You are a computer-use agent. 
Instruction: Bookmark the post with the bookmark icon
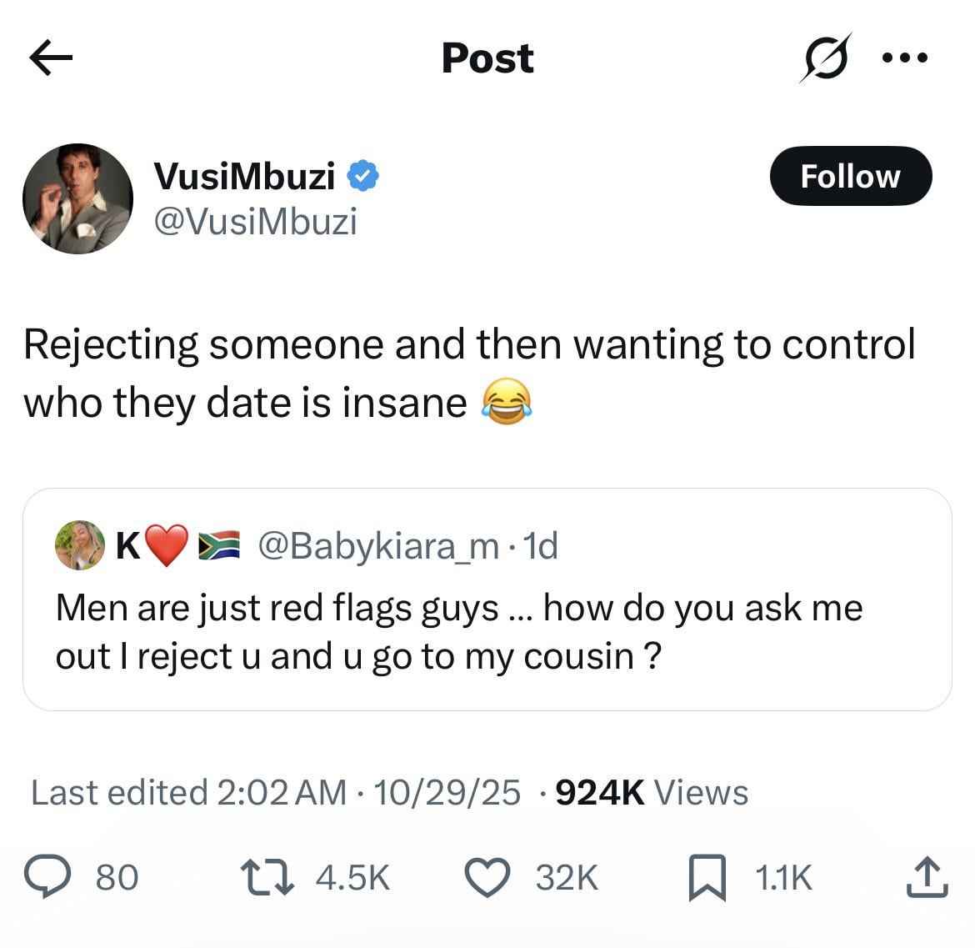(706, 879)
